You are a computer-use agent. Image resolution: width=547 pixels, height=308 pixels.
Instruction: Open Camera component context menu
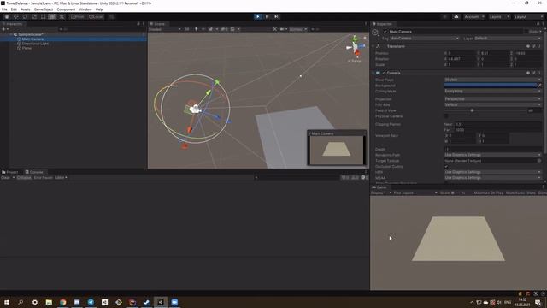tap(539, 73)
